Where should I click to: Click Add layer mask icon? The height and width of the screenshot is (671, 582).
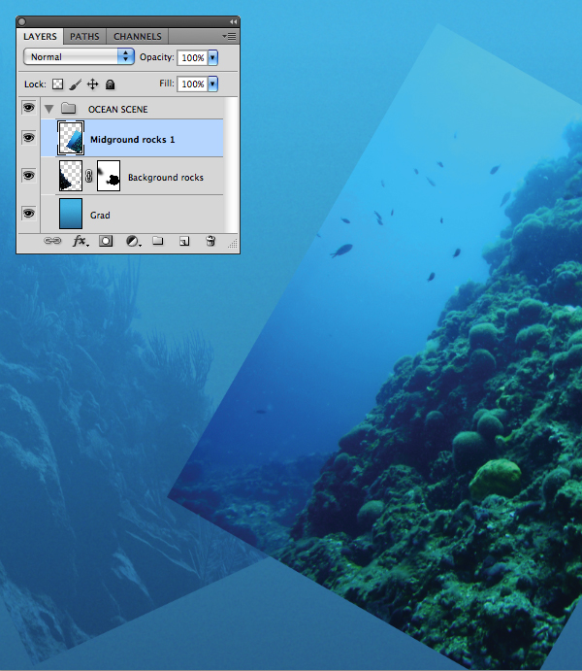point(106,241)
